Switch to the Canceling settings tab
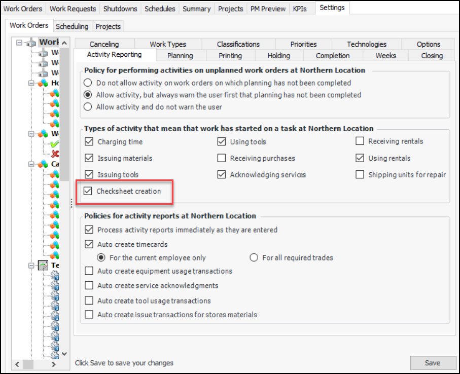Screen dimensions: 460x374 pos(104,44)
